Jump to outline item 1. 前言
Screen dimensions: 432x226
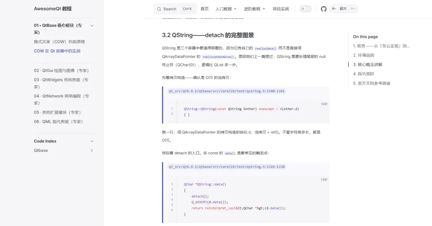pyautogui.click(x=381, y=46)
